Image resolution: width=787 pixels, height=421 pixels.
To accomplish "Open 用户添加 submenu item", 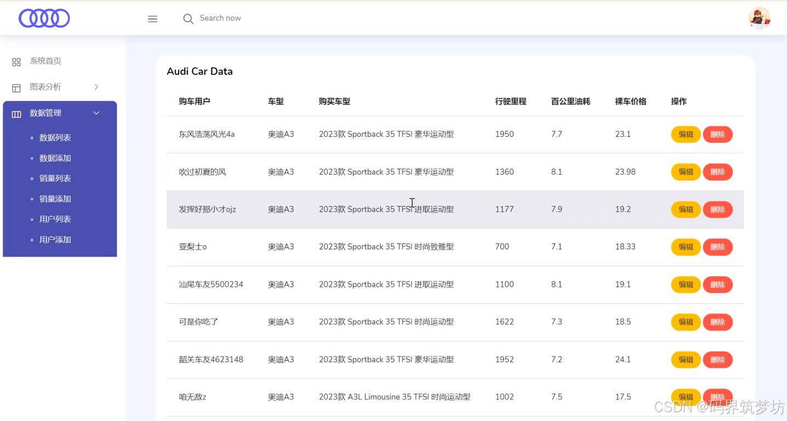I will (55, 240).
